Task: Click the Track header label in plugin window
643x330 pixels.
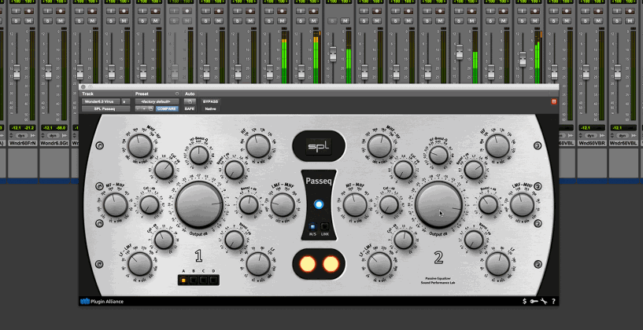Action: 88,93
